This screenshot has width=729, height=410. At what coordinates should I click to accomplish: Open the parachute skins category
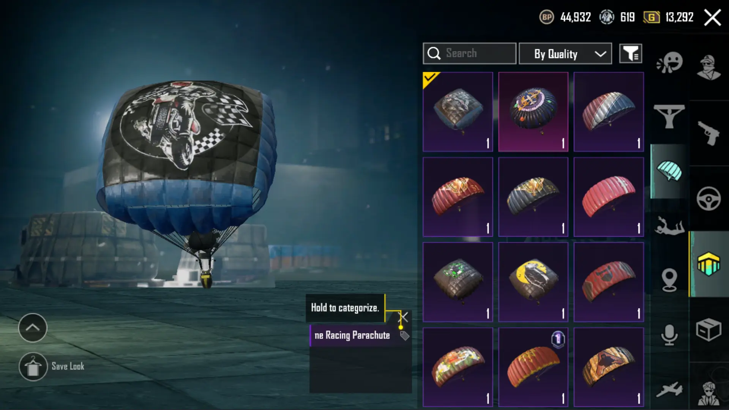[x=669, y=171]
